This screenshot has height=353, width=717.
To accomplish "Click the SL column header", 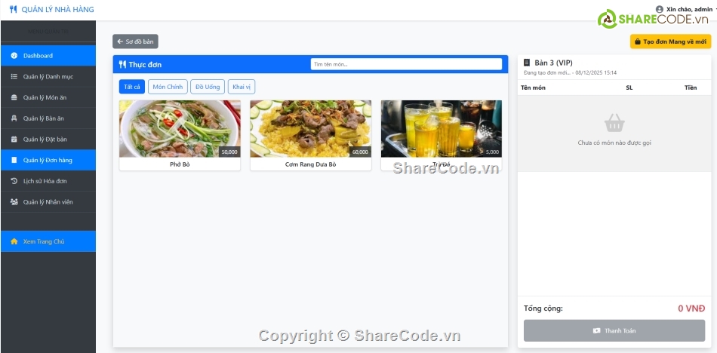I will coord(629,87).
